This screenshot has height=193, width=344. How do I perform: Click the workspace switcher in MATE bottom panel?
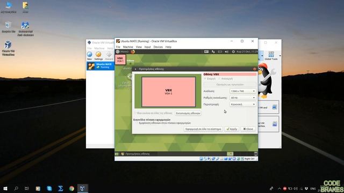(x=230, y=154)
